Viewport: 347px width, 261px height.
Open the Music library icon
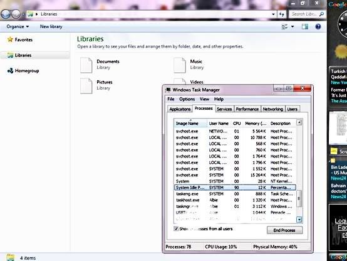point(180,65)
